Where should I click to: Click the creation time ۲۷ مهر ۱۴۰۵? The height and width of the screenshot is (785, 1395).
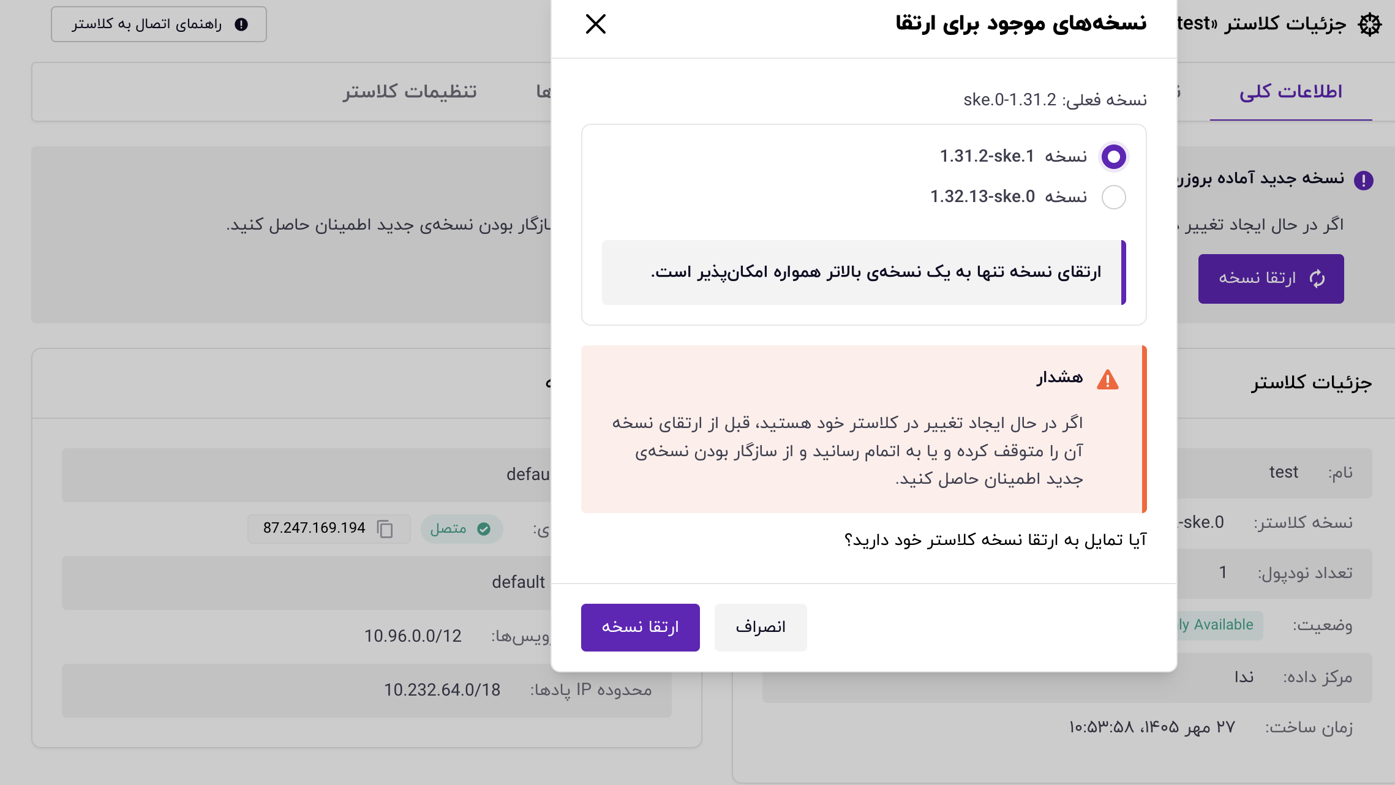(x=1152, y=727)
